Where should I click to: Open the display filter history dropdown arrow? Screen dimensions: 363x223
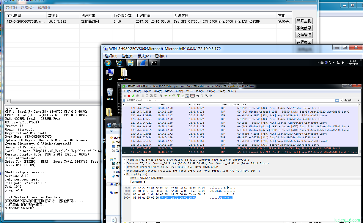pyautogui.click(x=341, y=100)
